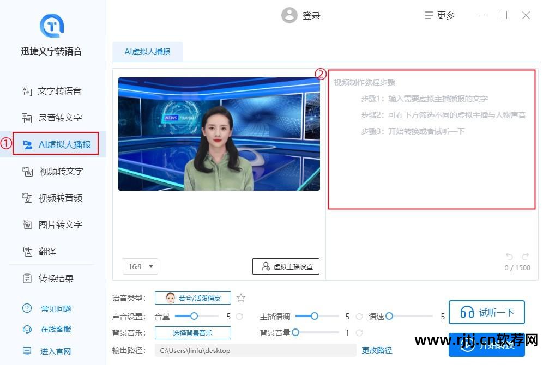Click the 录音转文字 sidebar icon

[x=27, y=118]
